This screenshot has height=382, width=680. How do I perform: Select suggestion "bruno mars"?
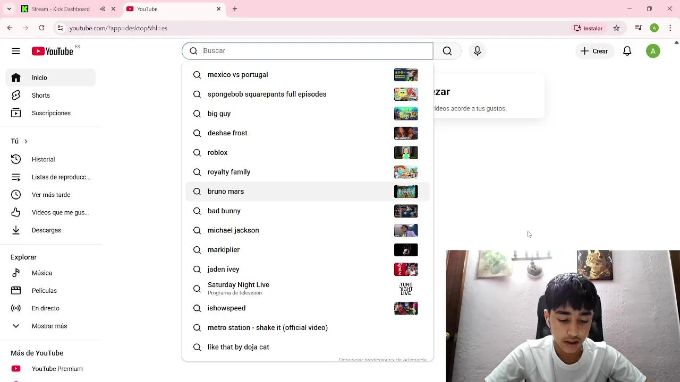click(308, 192)
